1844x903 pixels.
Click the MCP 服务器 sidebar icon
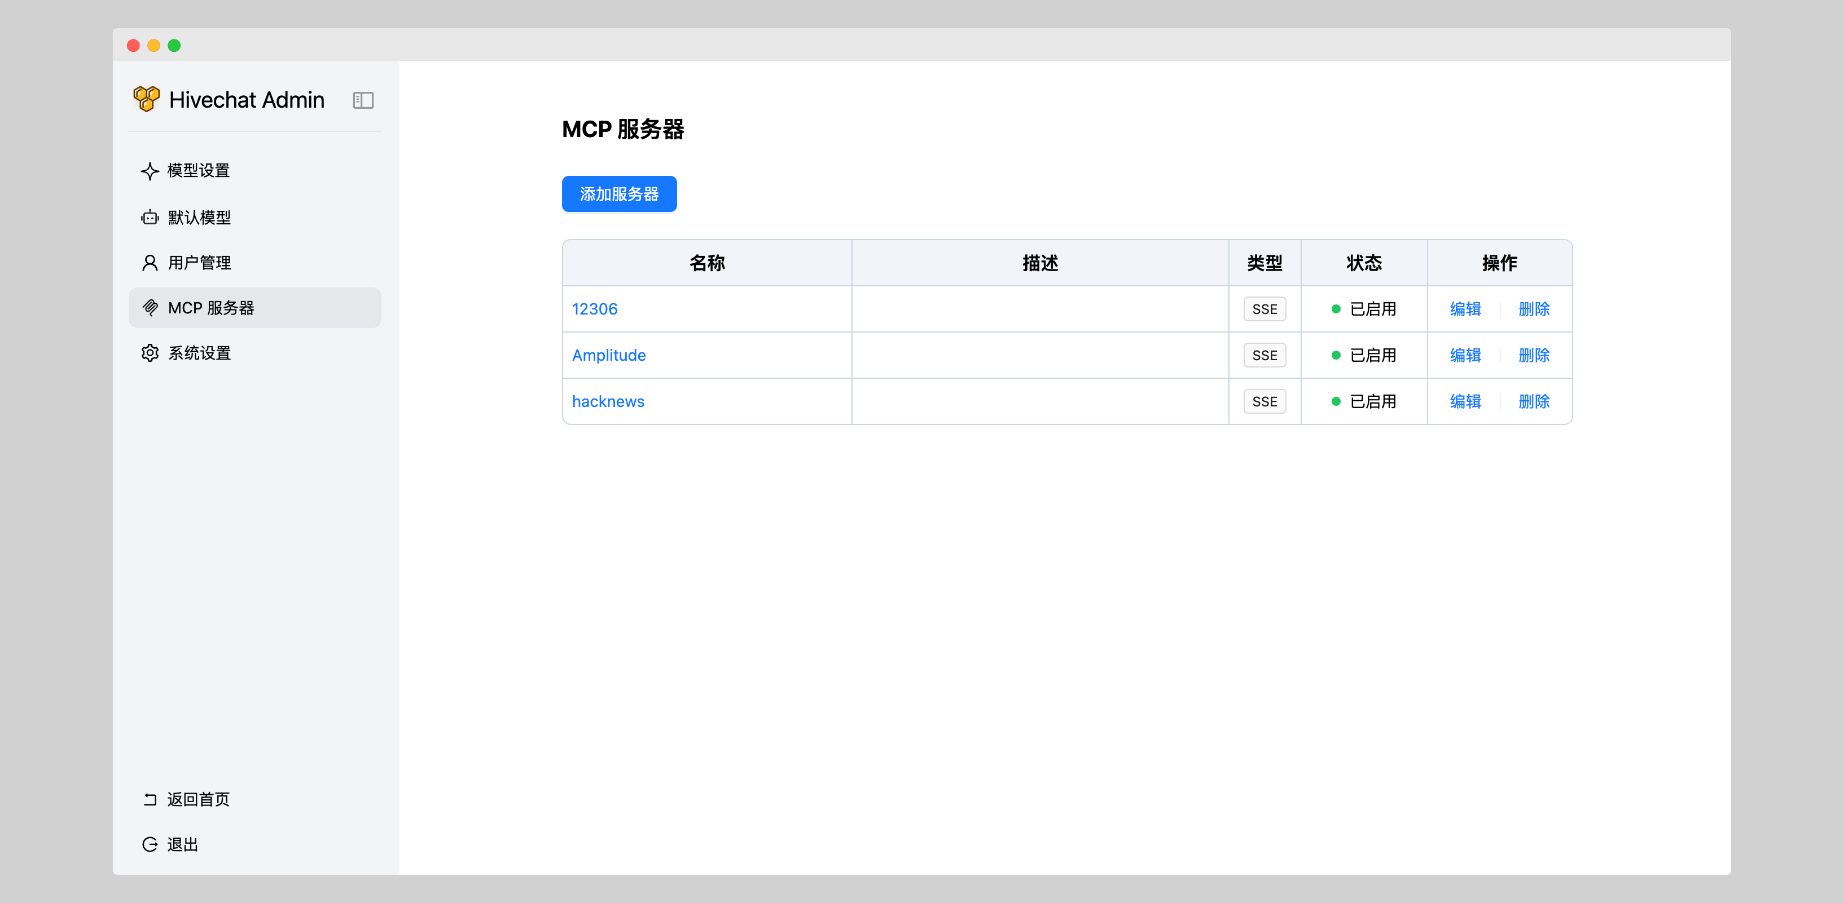click(150, 308)
